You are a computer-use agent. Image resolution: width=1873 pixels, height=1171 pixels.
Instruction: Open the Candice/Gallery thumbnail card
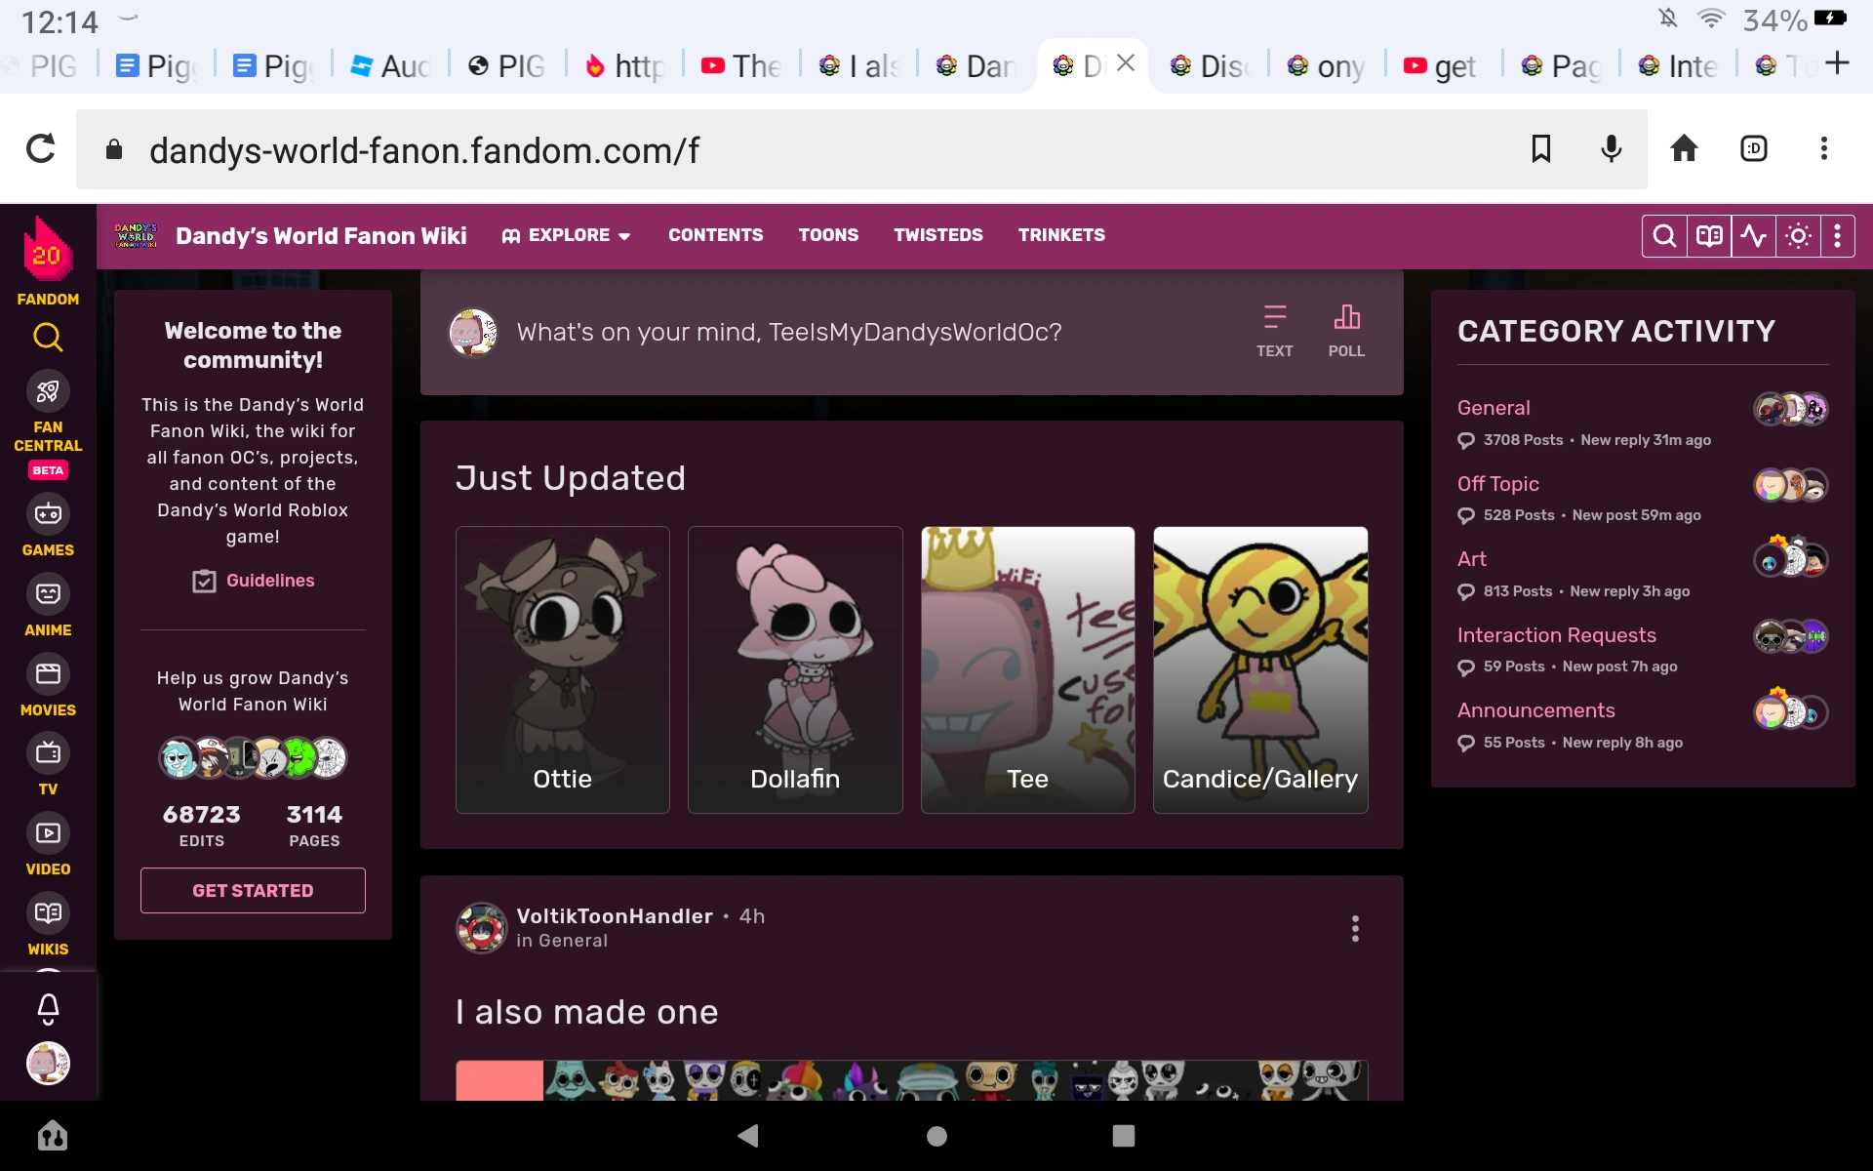coord(1260,669)
